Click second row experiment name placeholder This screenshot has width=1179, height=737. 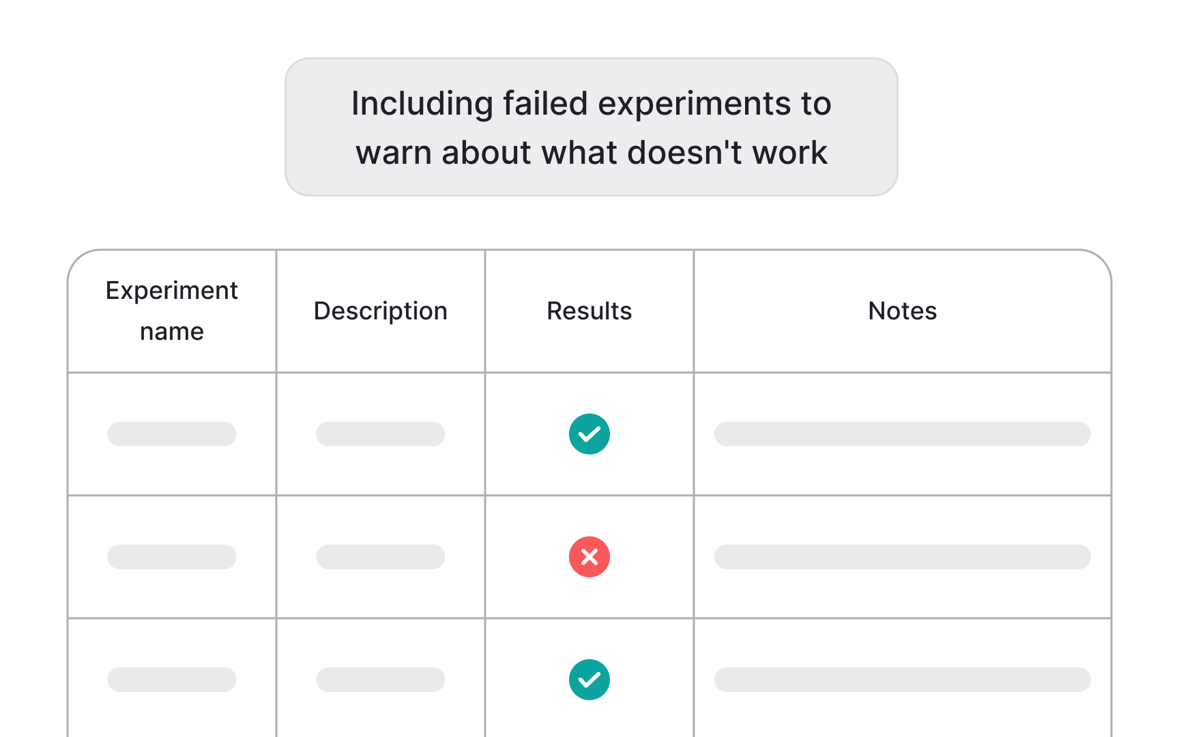(x=172, y=557)
